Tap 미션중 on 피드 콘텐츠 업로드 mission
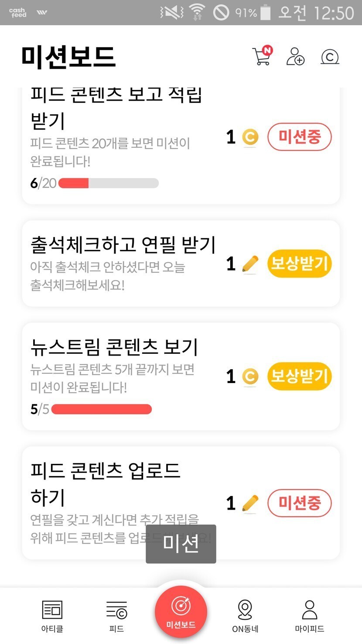This screenshot has width=362, height=644. (299, 503)
